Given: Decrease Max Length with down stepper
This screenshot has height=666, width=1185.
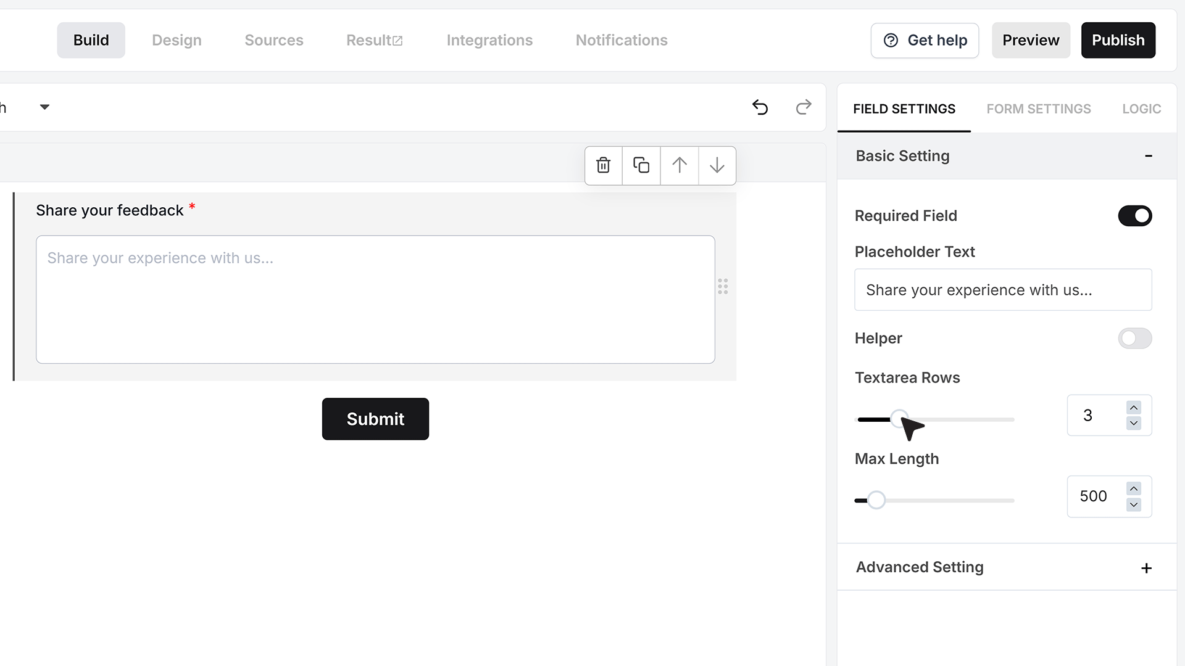Looking at the screenshot, I should (1134, 504).
